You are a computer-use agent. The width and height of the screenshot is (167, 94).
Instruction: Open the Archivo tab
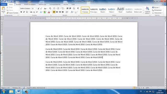[x=4, y=4]
